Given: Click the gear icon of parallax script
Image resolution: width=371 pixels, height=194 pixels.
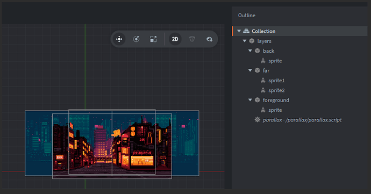Looking at the screenshot, I should pyautogui.click(x=257, y=119).
